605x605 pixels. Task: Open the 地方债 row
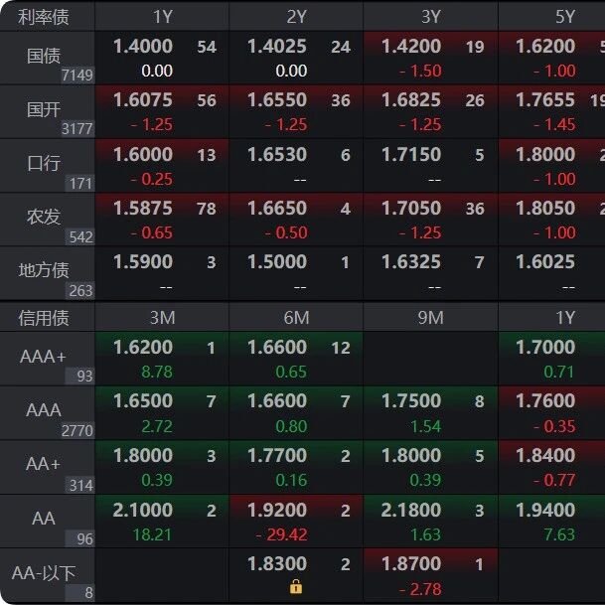pos(44,270)
